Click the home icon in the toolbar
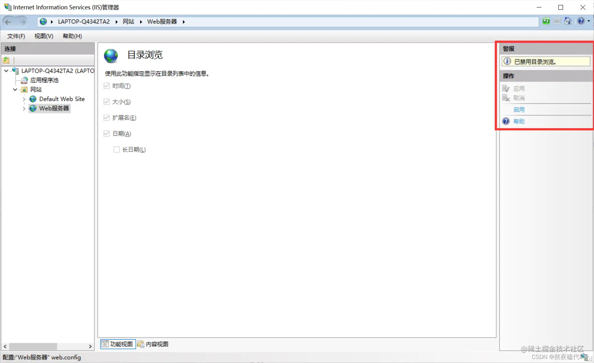 568,21
